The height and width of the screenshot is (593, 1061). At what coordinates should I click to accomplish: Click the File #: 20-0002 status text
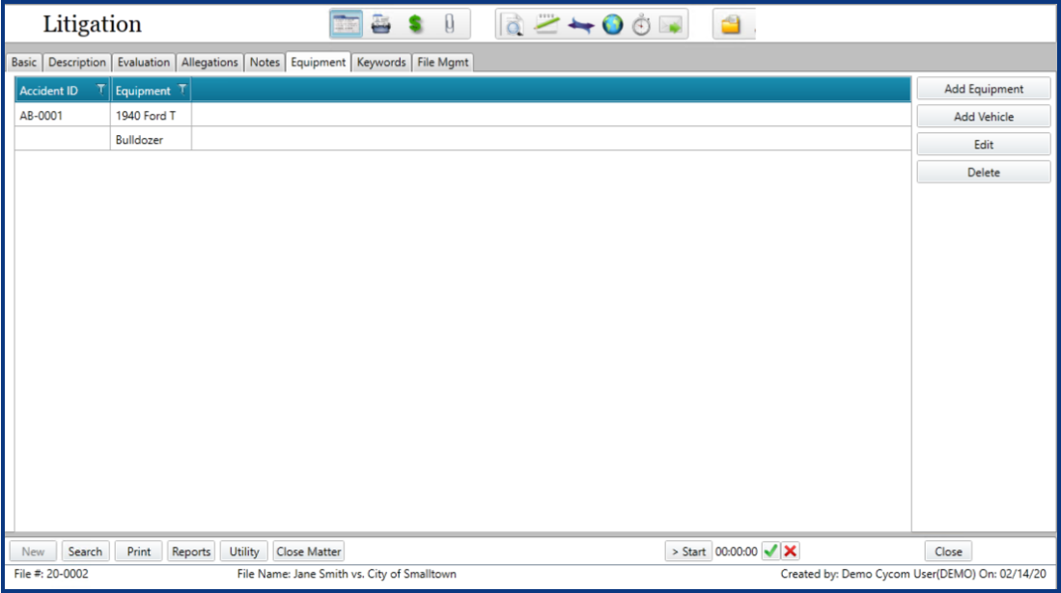click(x=51, y=574)
